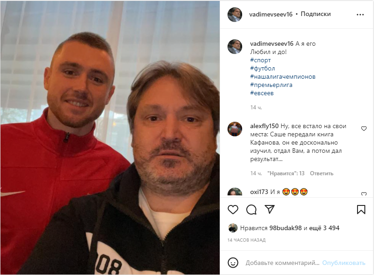Click the Подписки following button
This screenshot has width=374, height=275.
point(315,14)
